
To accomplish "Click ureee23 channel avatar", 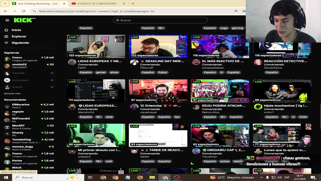I will [72, 151].
